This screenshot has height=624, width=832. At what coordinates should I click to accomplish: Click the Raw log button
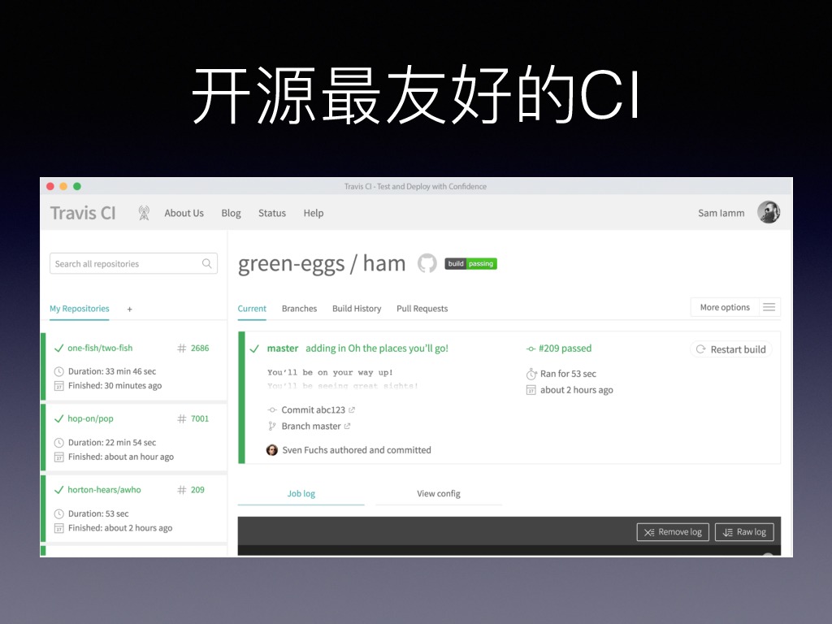(744, 532)
